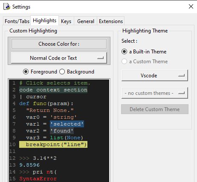
Task: Click the SyntaxError sample text
Action: [38, 179]
